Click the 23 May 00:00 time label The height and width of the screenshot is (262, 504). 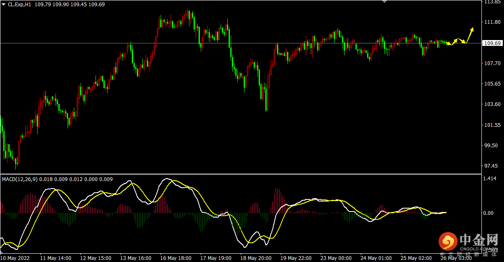336,258
